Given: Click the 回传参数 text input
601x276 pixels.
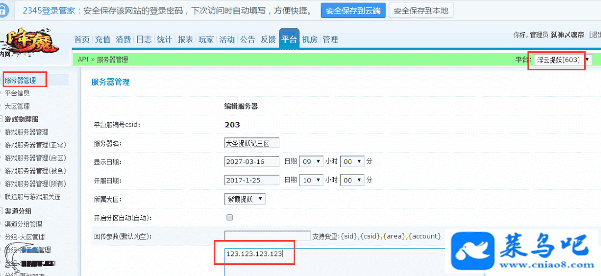Looking at the screenshot, I should (267, 236).
